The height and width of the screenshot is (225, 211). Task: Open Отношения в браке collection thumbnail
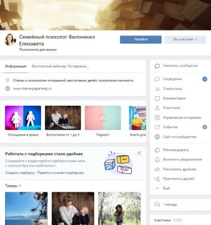(23, 118)
